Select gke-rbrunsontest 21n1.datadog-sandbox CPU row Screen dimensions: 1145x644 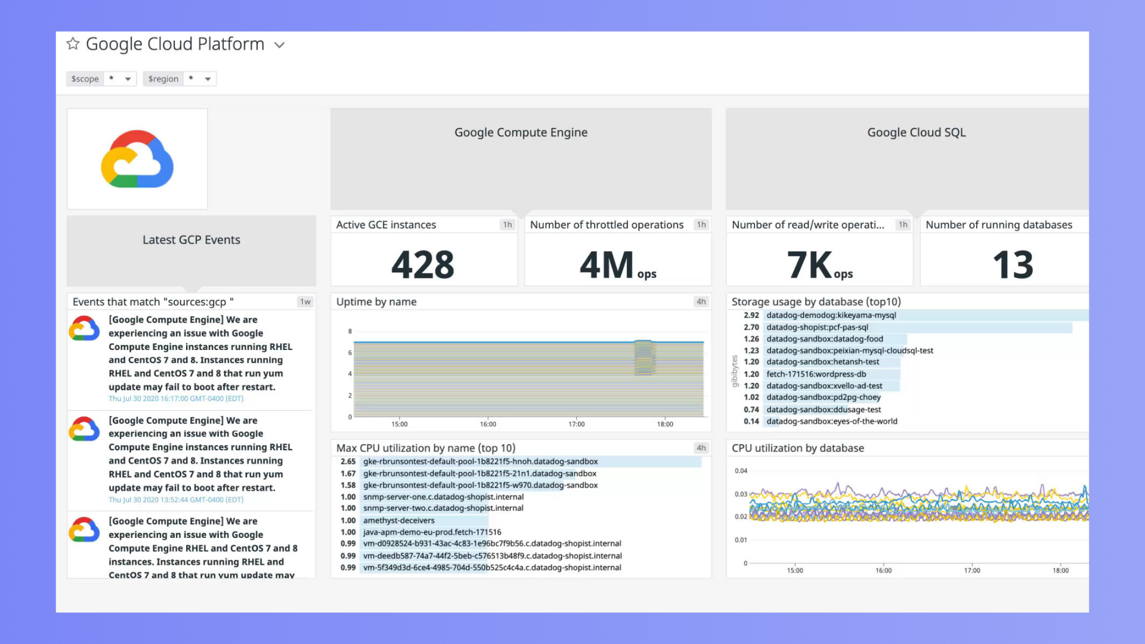tap(521, 473)
